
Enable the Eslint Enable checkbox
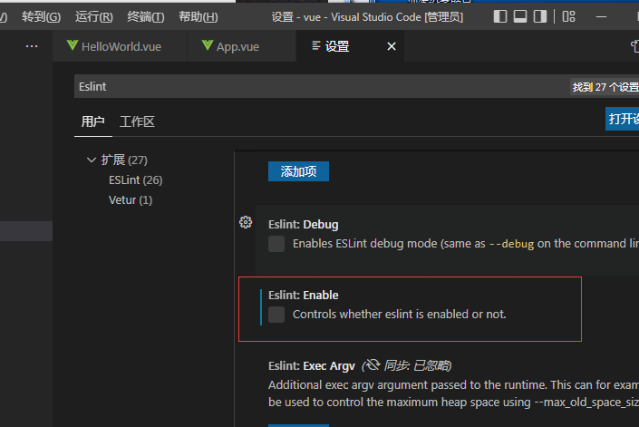point(276,315)
